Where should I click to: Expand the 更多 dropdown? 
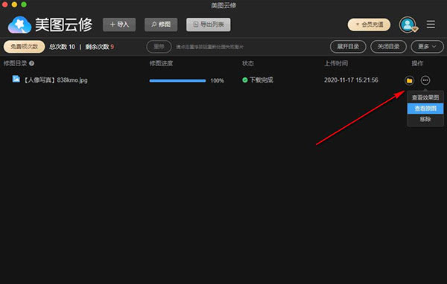click(x=427, y=47)
